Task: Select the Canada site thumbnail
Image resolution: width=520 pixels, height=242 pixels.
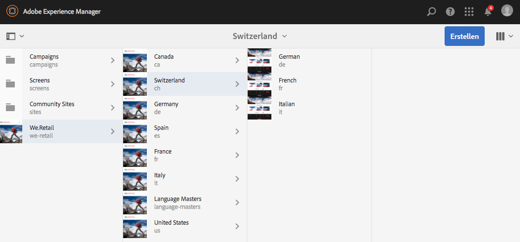Action: coord(135,60)
